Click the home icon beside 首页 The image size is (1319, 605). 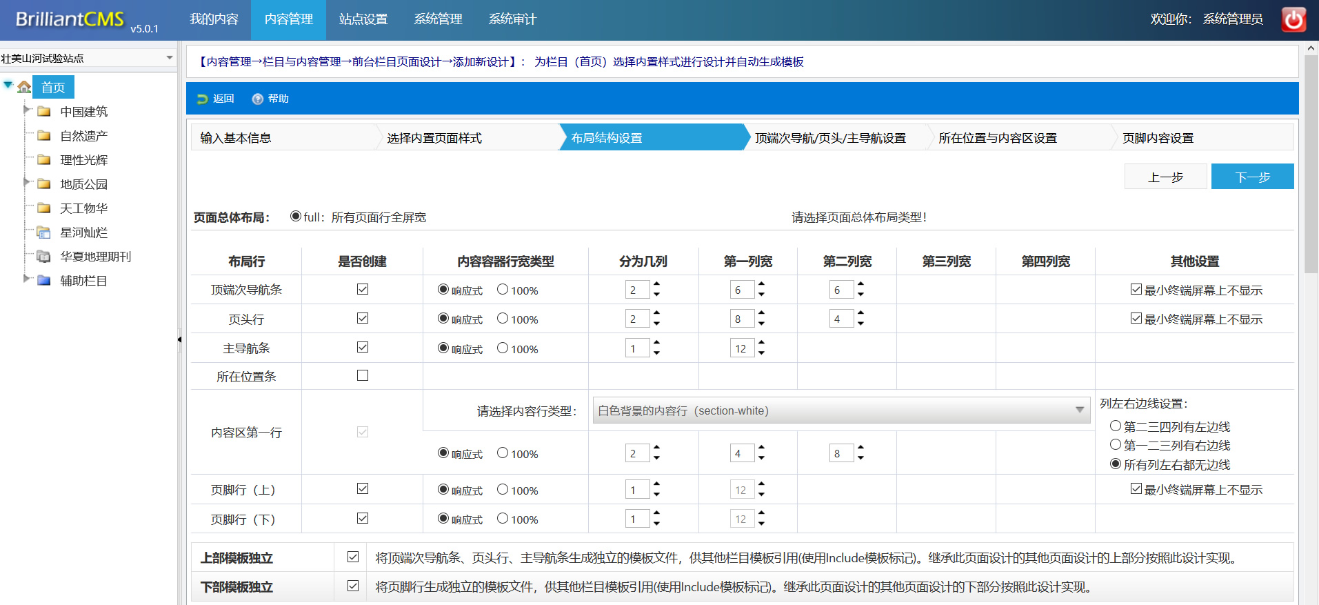(x=24, y=87)
